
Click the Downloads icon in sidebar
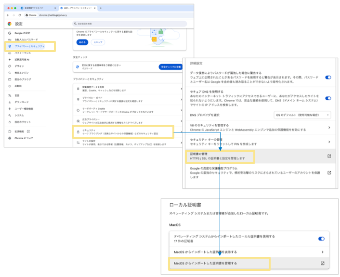point(9,102)
